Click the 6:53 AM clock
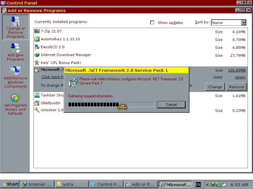Image resolution: width=253 pixels, height=189 pixels. [x=239, y=185]
